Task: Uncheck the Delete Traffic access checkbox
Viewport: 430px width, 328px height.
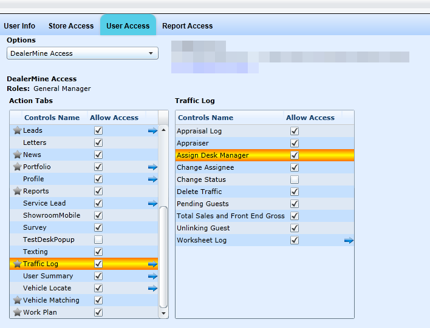Action: [295, 192]
